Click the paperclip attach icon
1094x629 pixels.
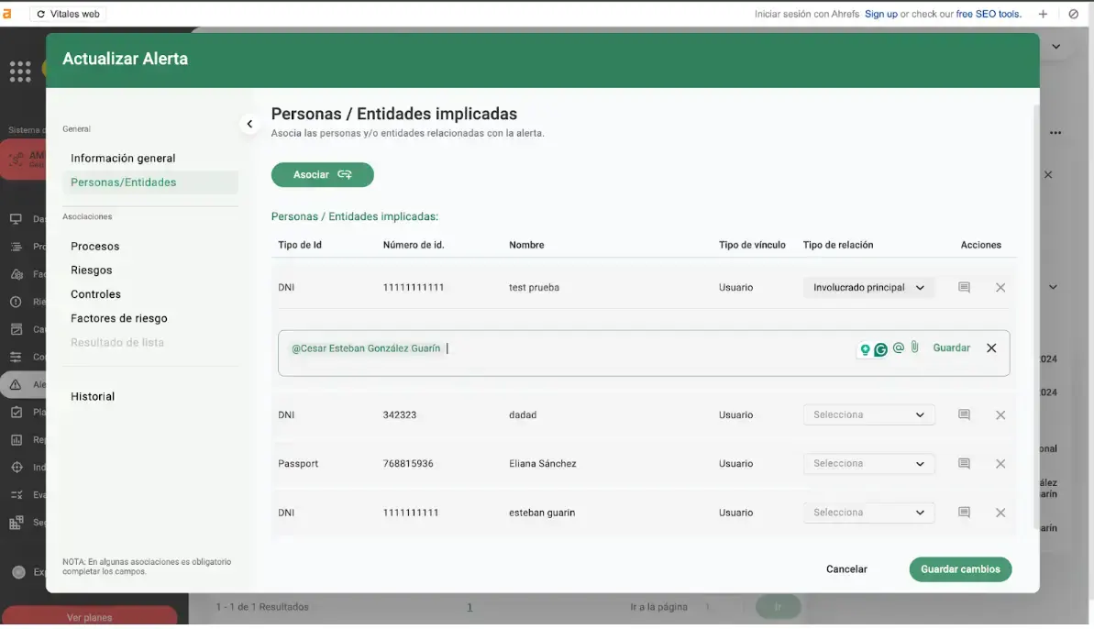click(914, 348)
